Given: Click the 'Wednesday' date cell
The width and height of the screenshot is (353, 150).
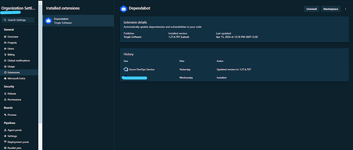Looking at the screenshot, I should click(x=186, y=77).
